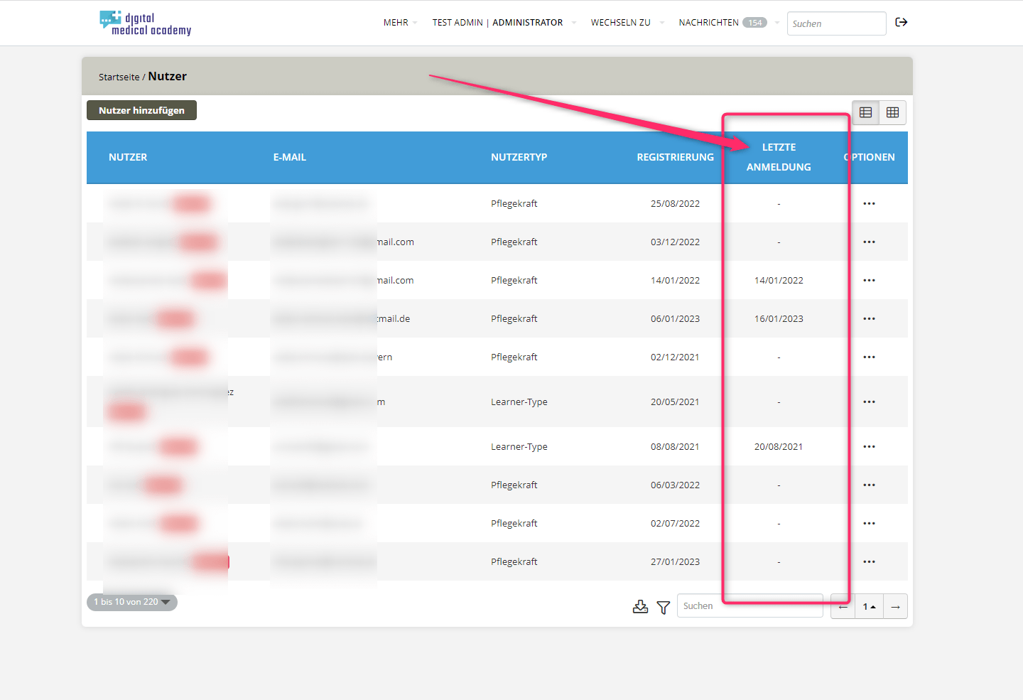Expand the MEHR menu
This screenshot has width=1023, height=700.
[400, 23]
